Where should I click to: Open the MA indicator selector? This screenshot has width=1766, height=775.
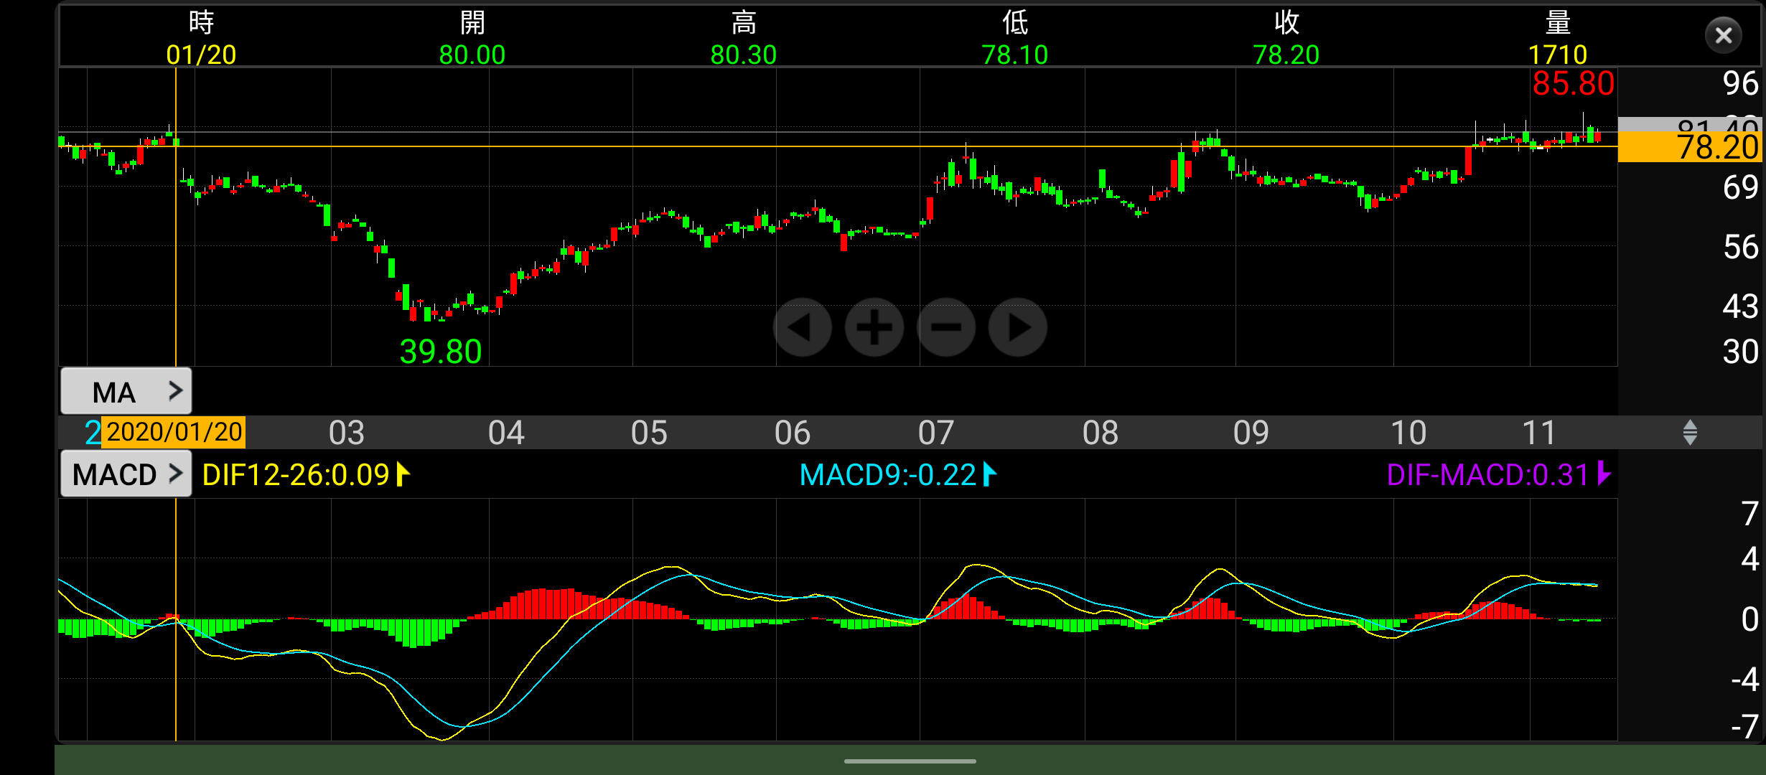click(x=126, y=391)
